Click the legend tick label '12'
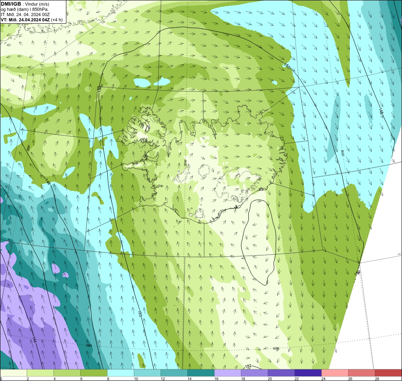This screenshot has width=402, height=381. pyautogui.click(x=163, y=379)
